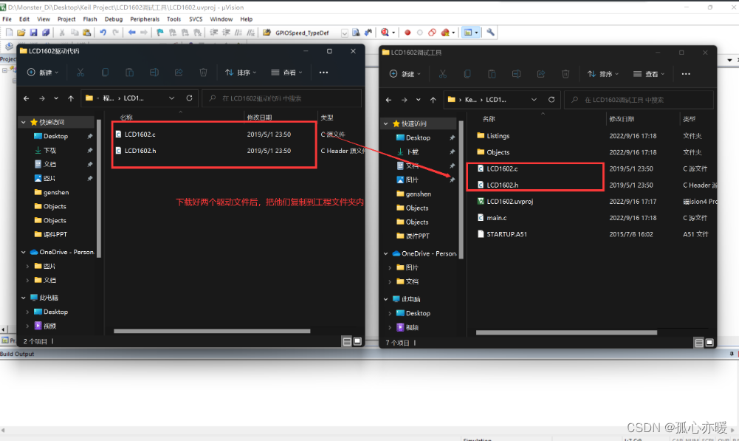Click the Save icon in Keil toolbar

pos(33,33)
